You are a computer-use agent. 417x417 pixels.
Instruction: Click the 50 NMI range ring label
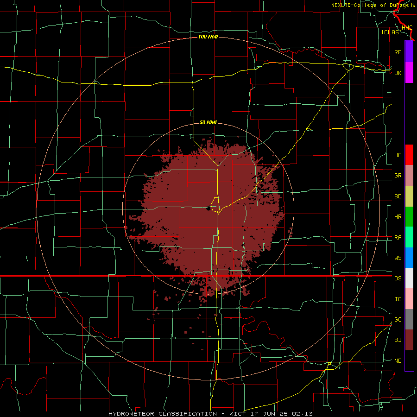click(x=208, y=122)
